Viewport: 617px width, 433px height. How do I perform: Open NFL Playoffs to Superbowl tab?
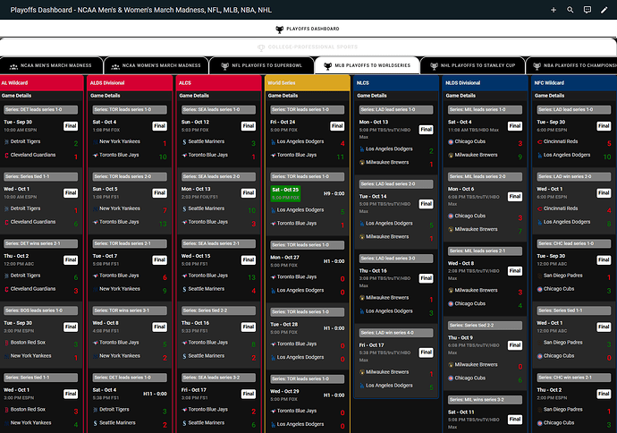point(262,65)
